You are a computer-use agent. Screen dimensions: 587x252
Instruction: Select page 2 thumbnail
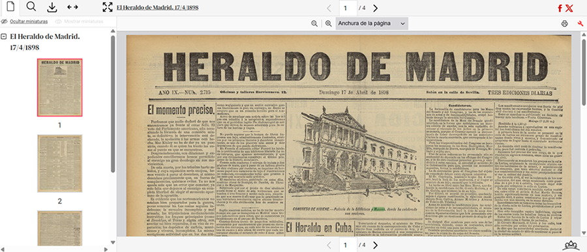[x=59, y=163]
